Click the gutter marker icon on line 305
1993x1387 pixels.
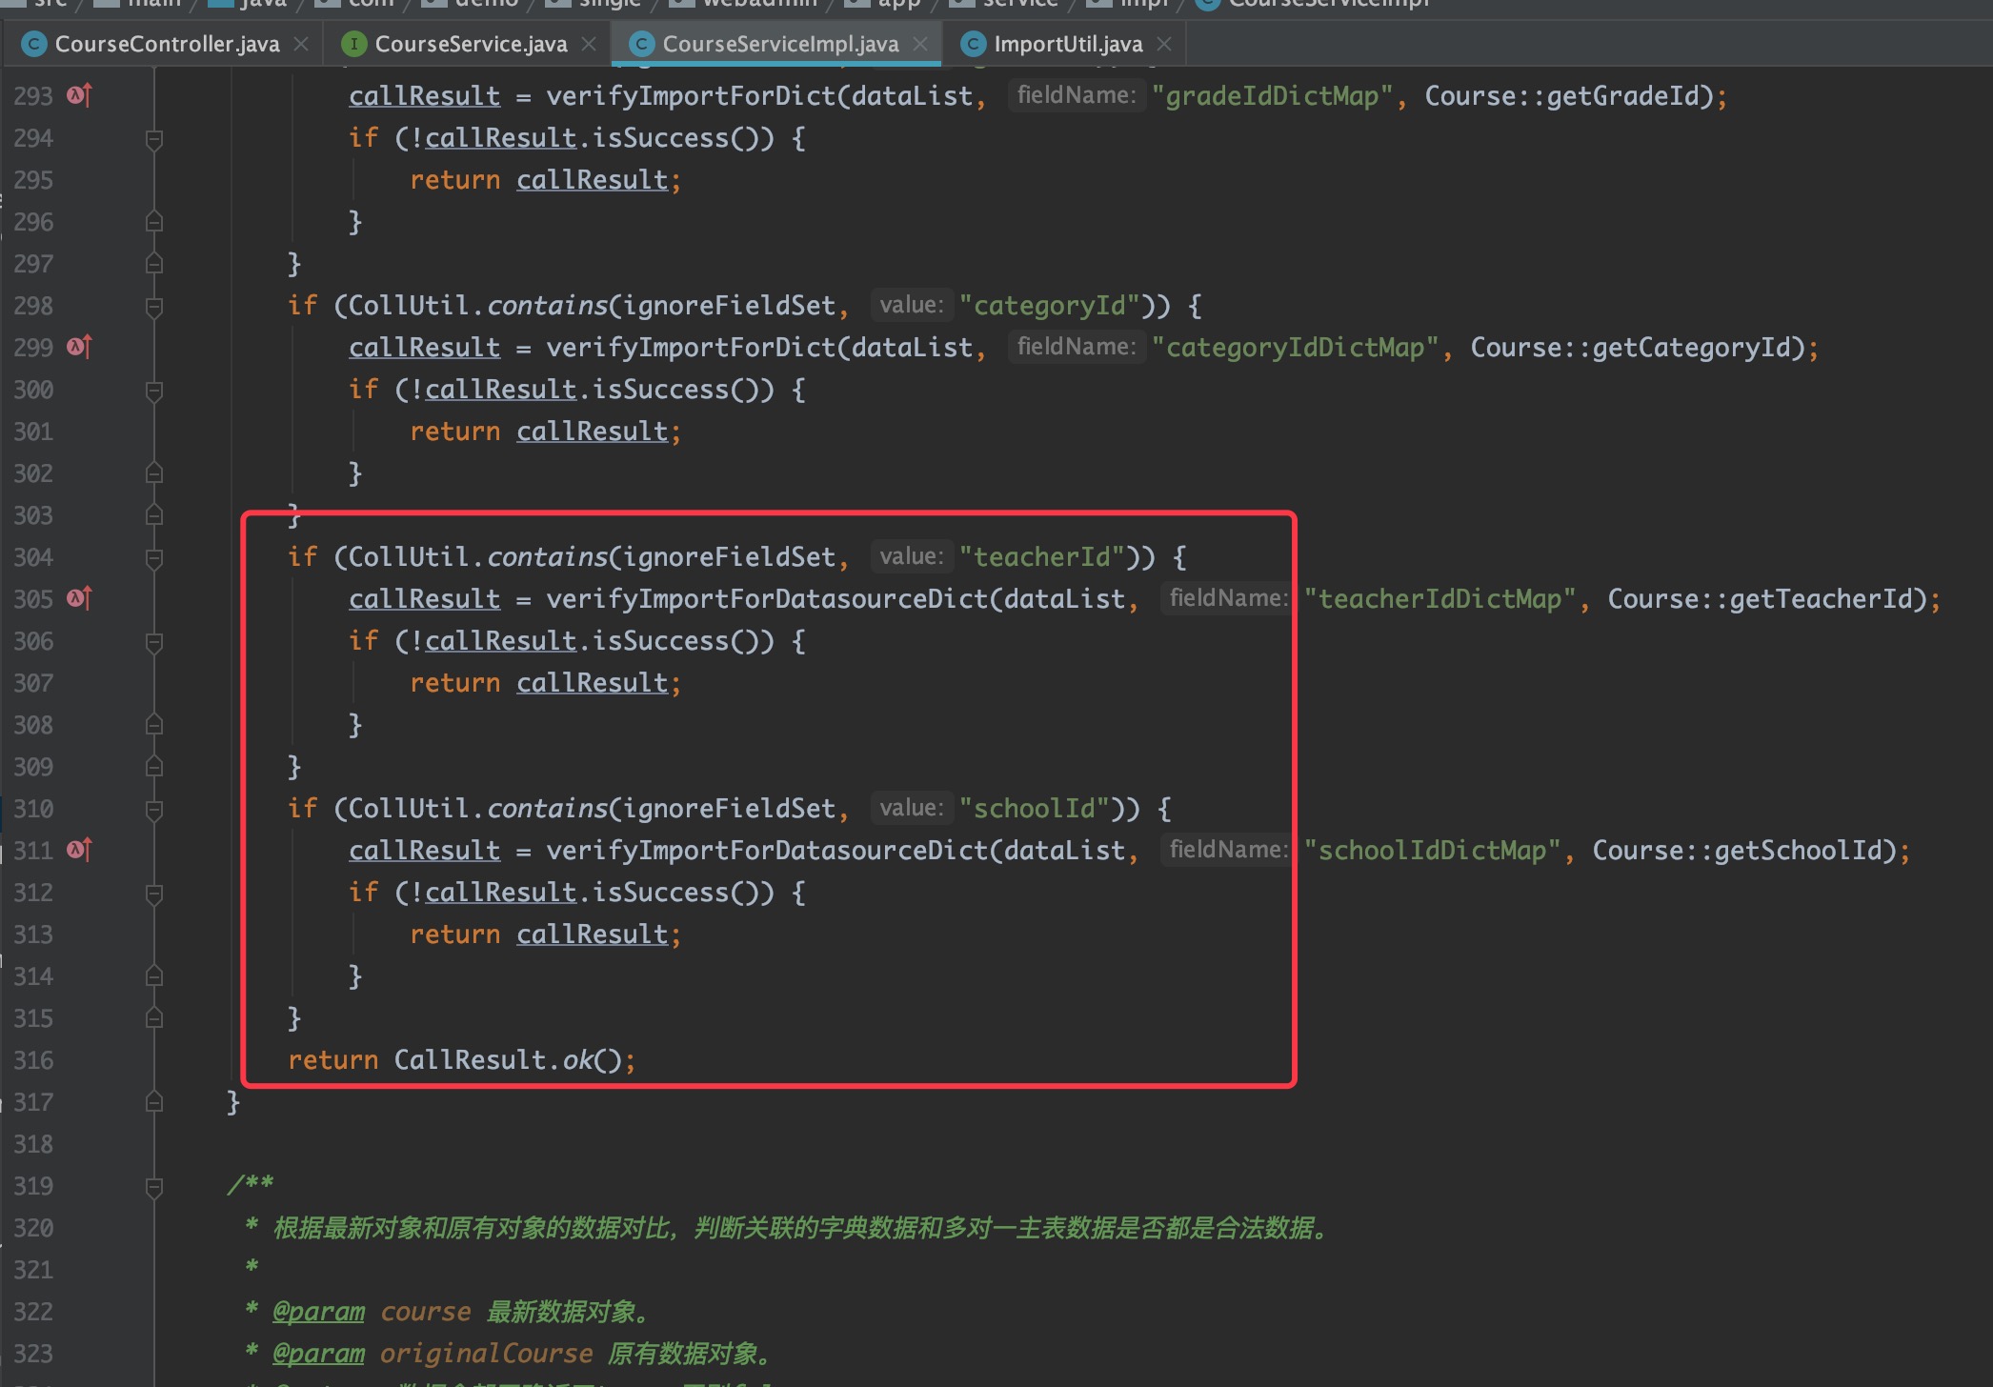point(79,598)
